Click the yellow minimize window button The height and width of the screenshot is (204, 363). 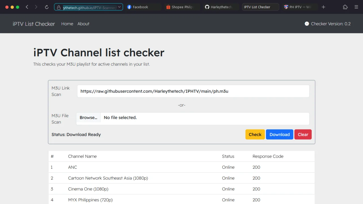[x=12, y=7]
